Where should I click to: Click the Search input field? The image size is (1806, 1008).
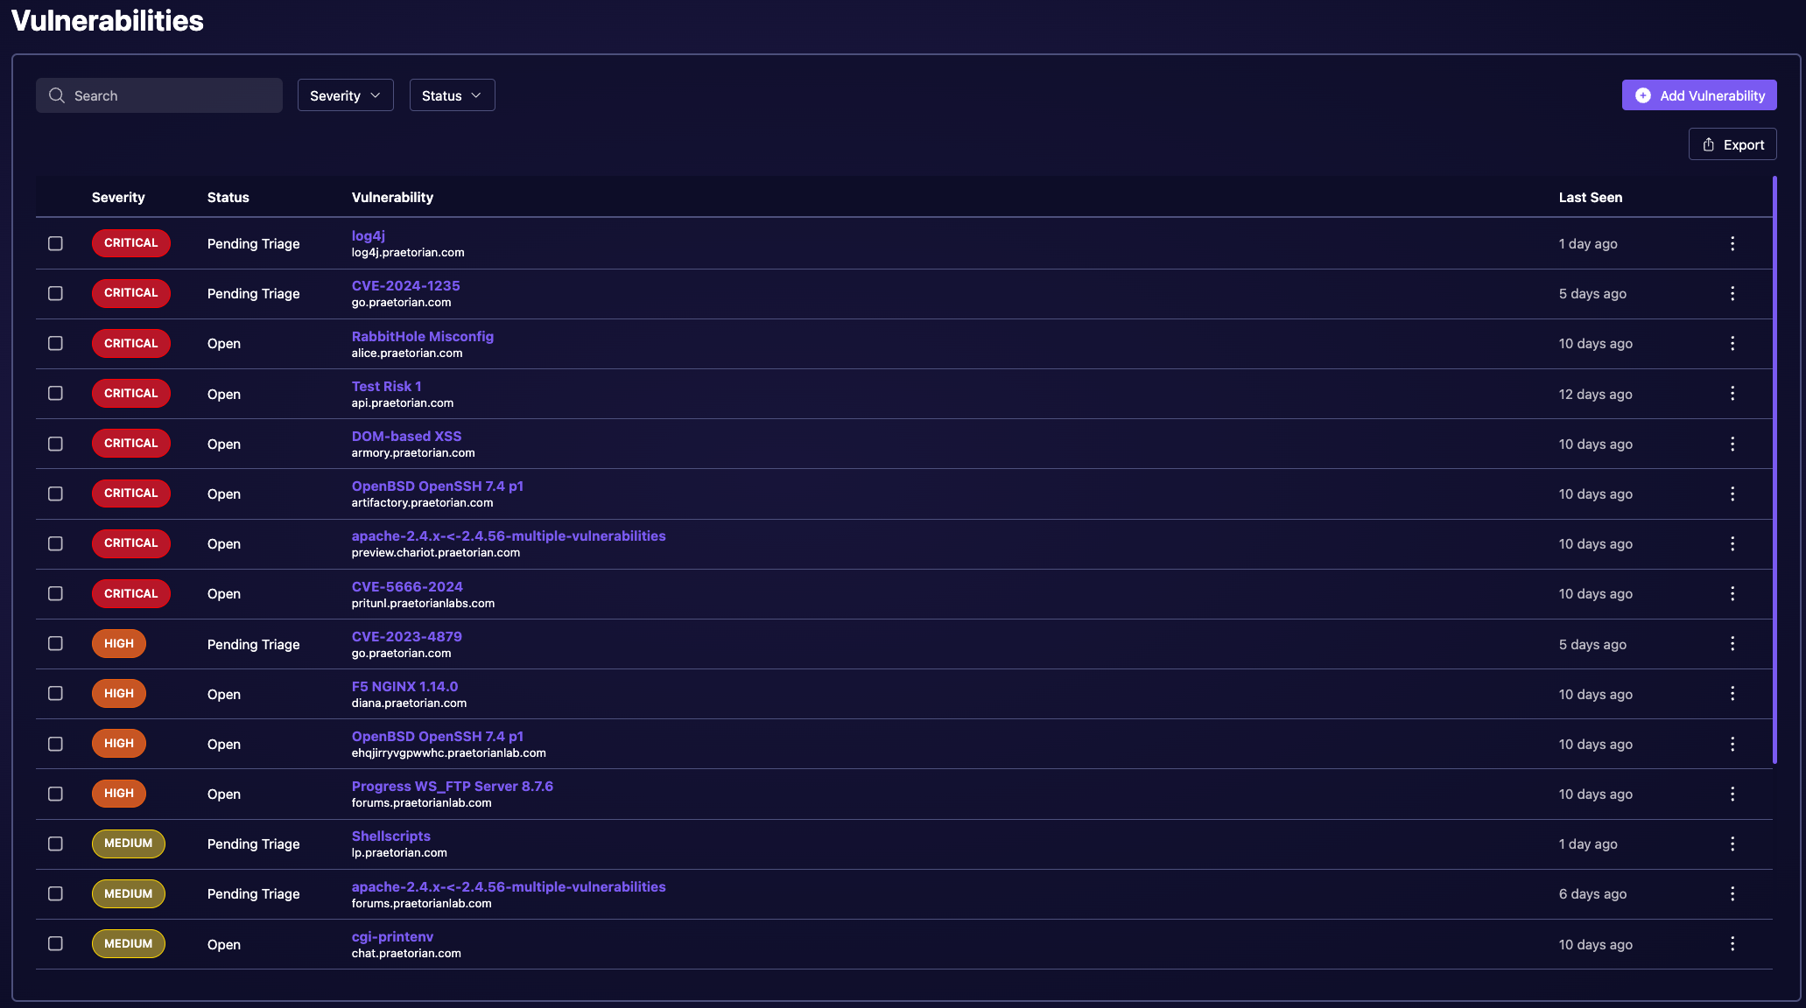159,95
